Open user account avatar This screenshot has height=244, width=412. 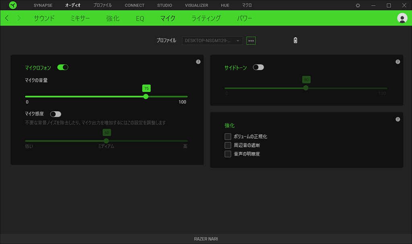coord(402,18)
